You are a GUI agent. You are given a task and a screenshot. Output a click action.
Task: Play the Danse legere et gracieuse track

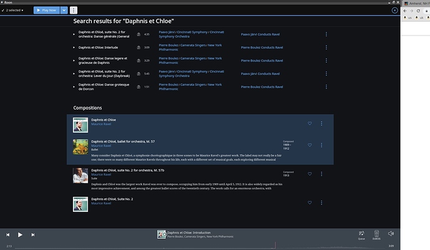click(x=74, y=60)
